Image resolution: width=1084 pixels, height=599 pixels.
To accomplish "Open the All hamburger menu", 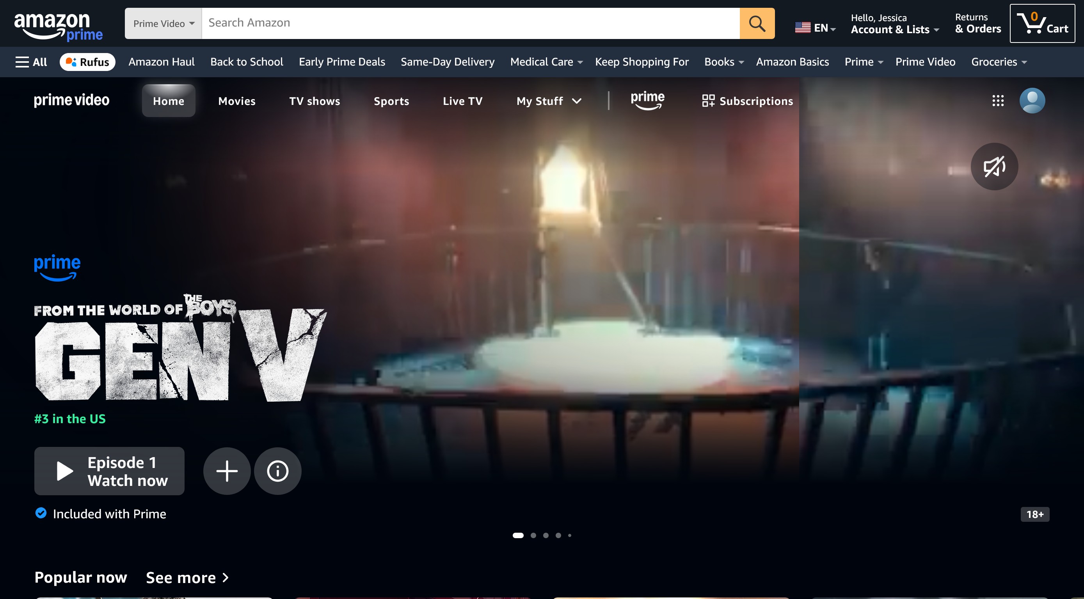I will pyautogui.click(x=31, y=62).
